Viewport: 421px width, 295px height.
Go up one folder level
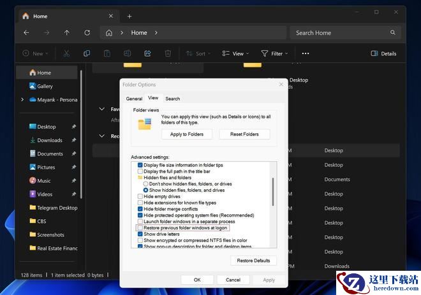click(67, 32)
